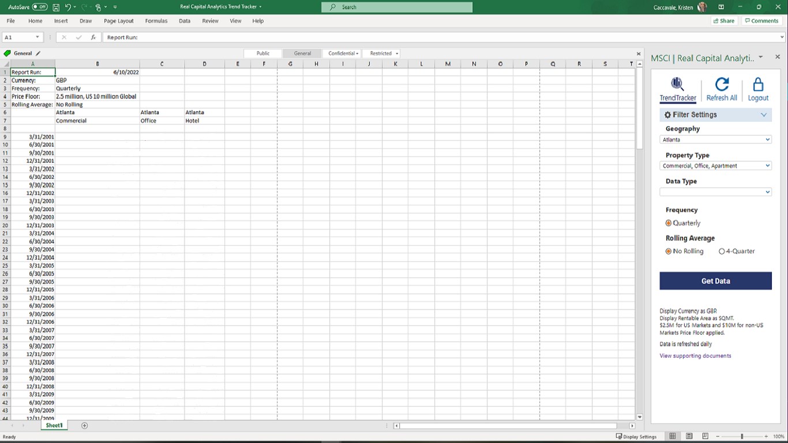Open the Confidential label dropdown
The image size is (788, 443).
tap(343, 53)
